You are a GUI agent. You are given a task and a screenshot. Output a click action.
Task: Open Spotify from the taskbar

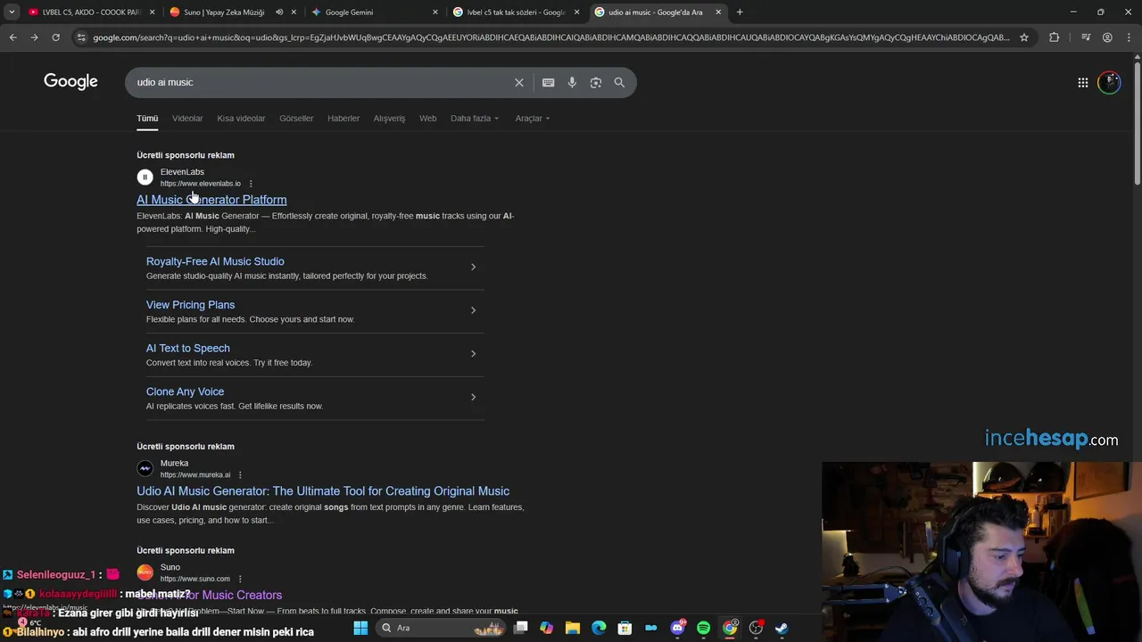tap(703, 628)
